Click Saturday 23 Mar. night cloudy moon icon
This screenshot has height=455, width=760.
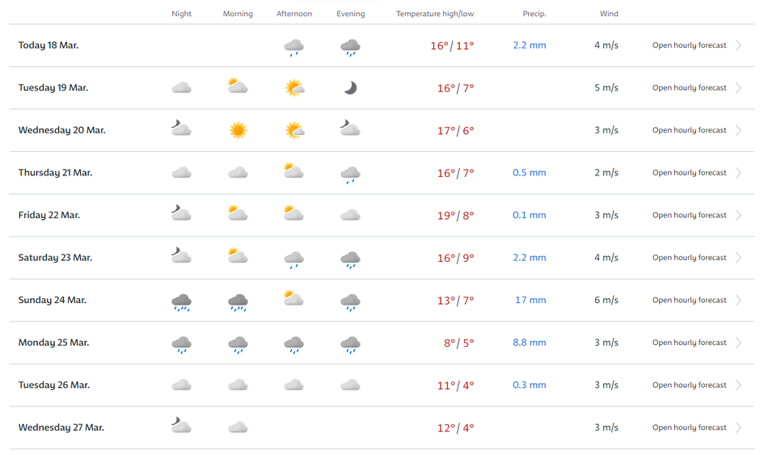point(182,256)
